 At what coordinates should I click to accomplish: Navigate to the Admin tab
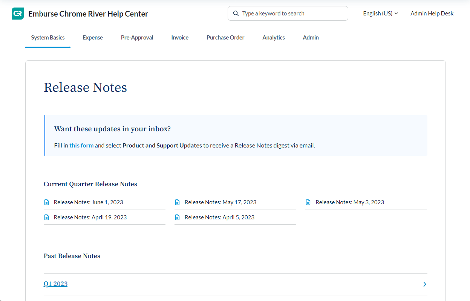click(x=311, y=38)
